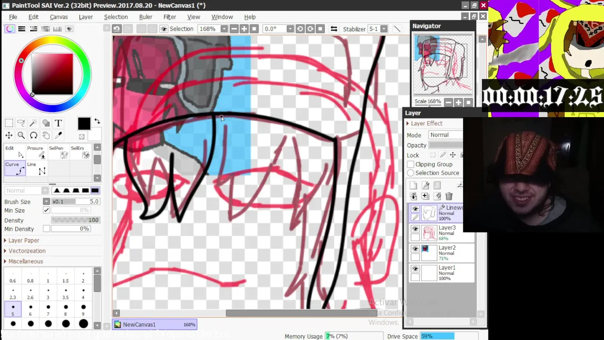Show the color wheel panel
Image resolution: width=604 pixels, height=340 pixels.
(x=10, y=29)
